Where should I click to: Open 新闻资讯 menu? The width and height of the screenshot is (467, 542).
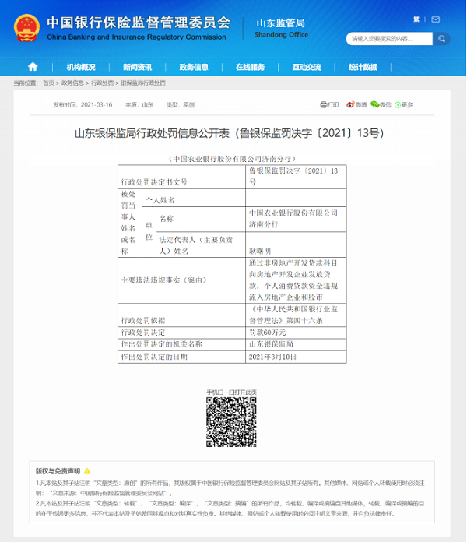click(137, 67)
